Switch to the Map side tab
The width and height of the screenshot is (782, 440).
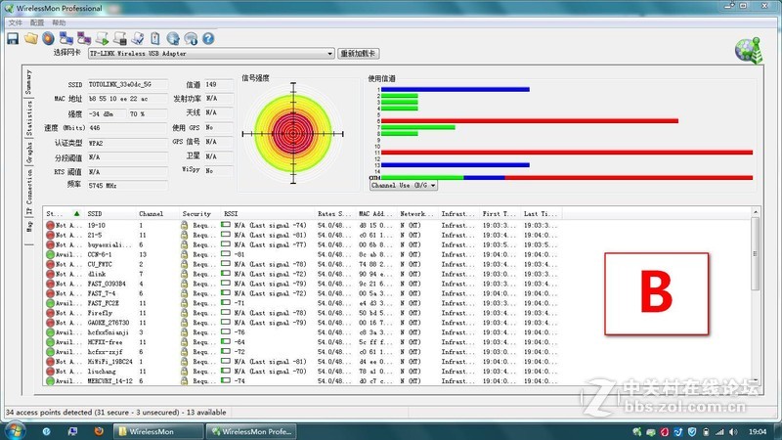[28, 227]
